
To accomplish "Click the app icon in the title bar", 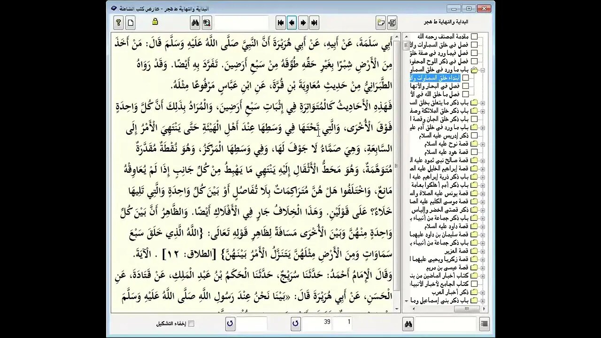I will coord(114,8).
